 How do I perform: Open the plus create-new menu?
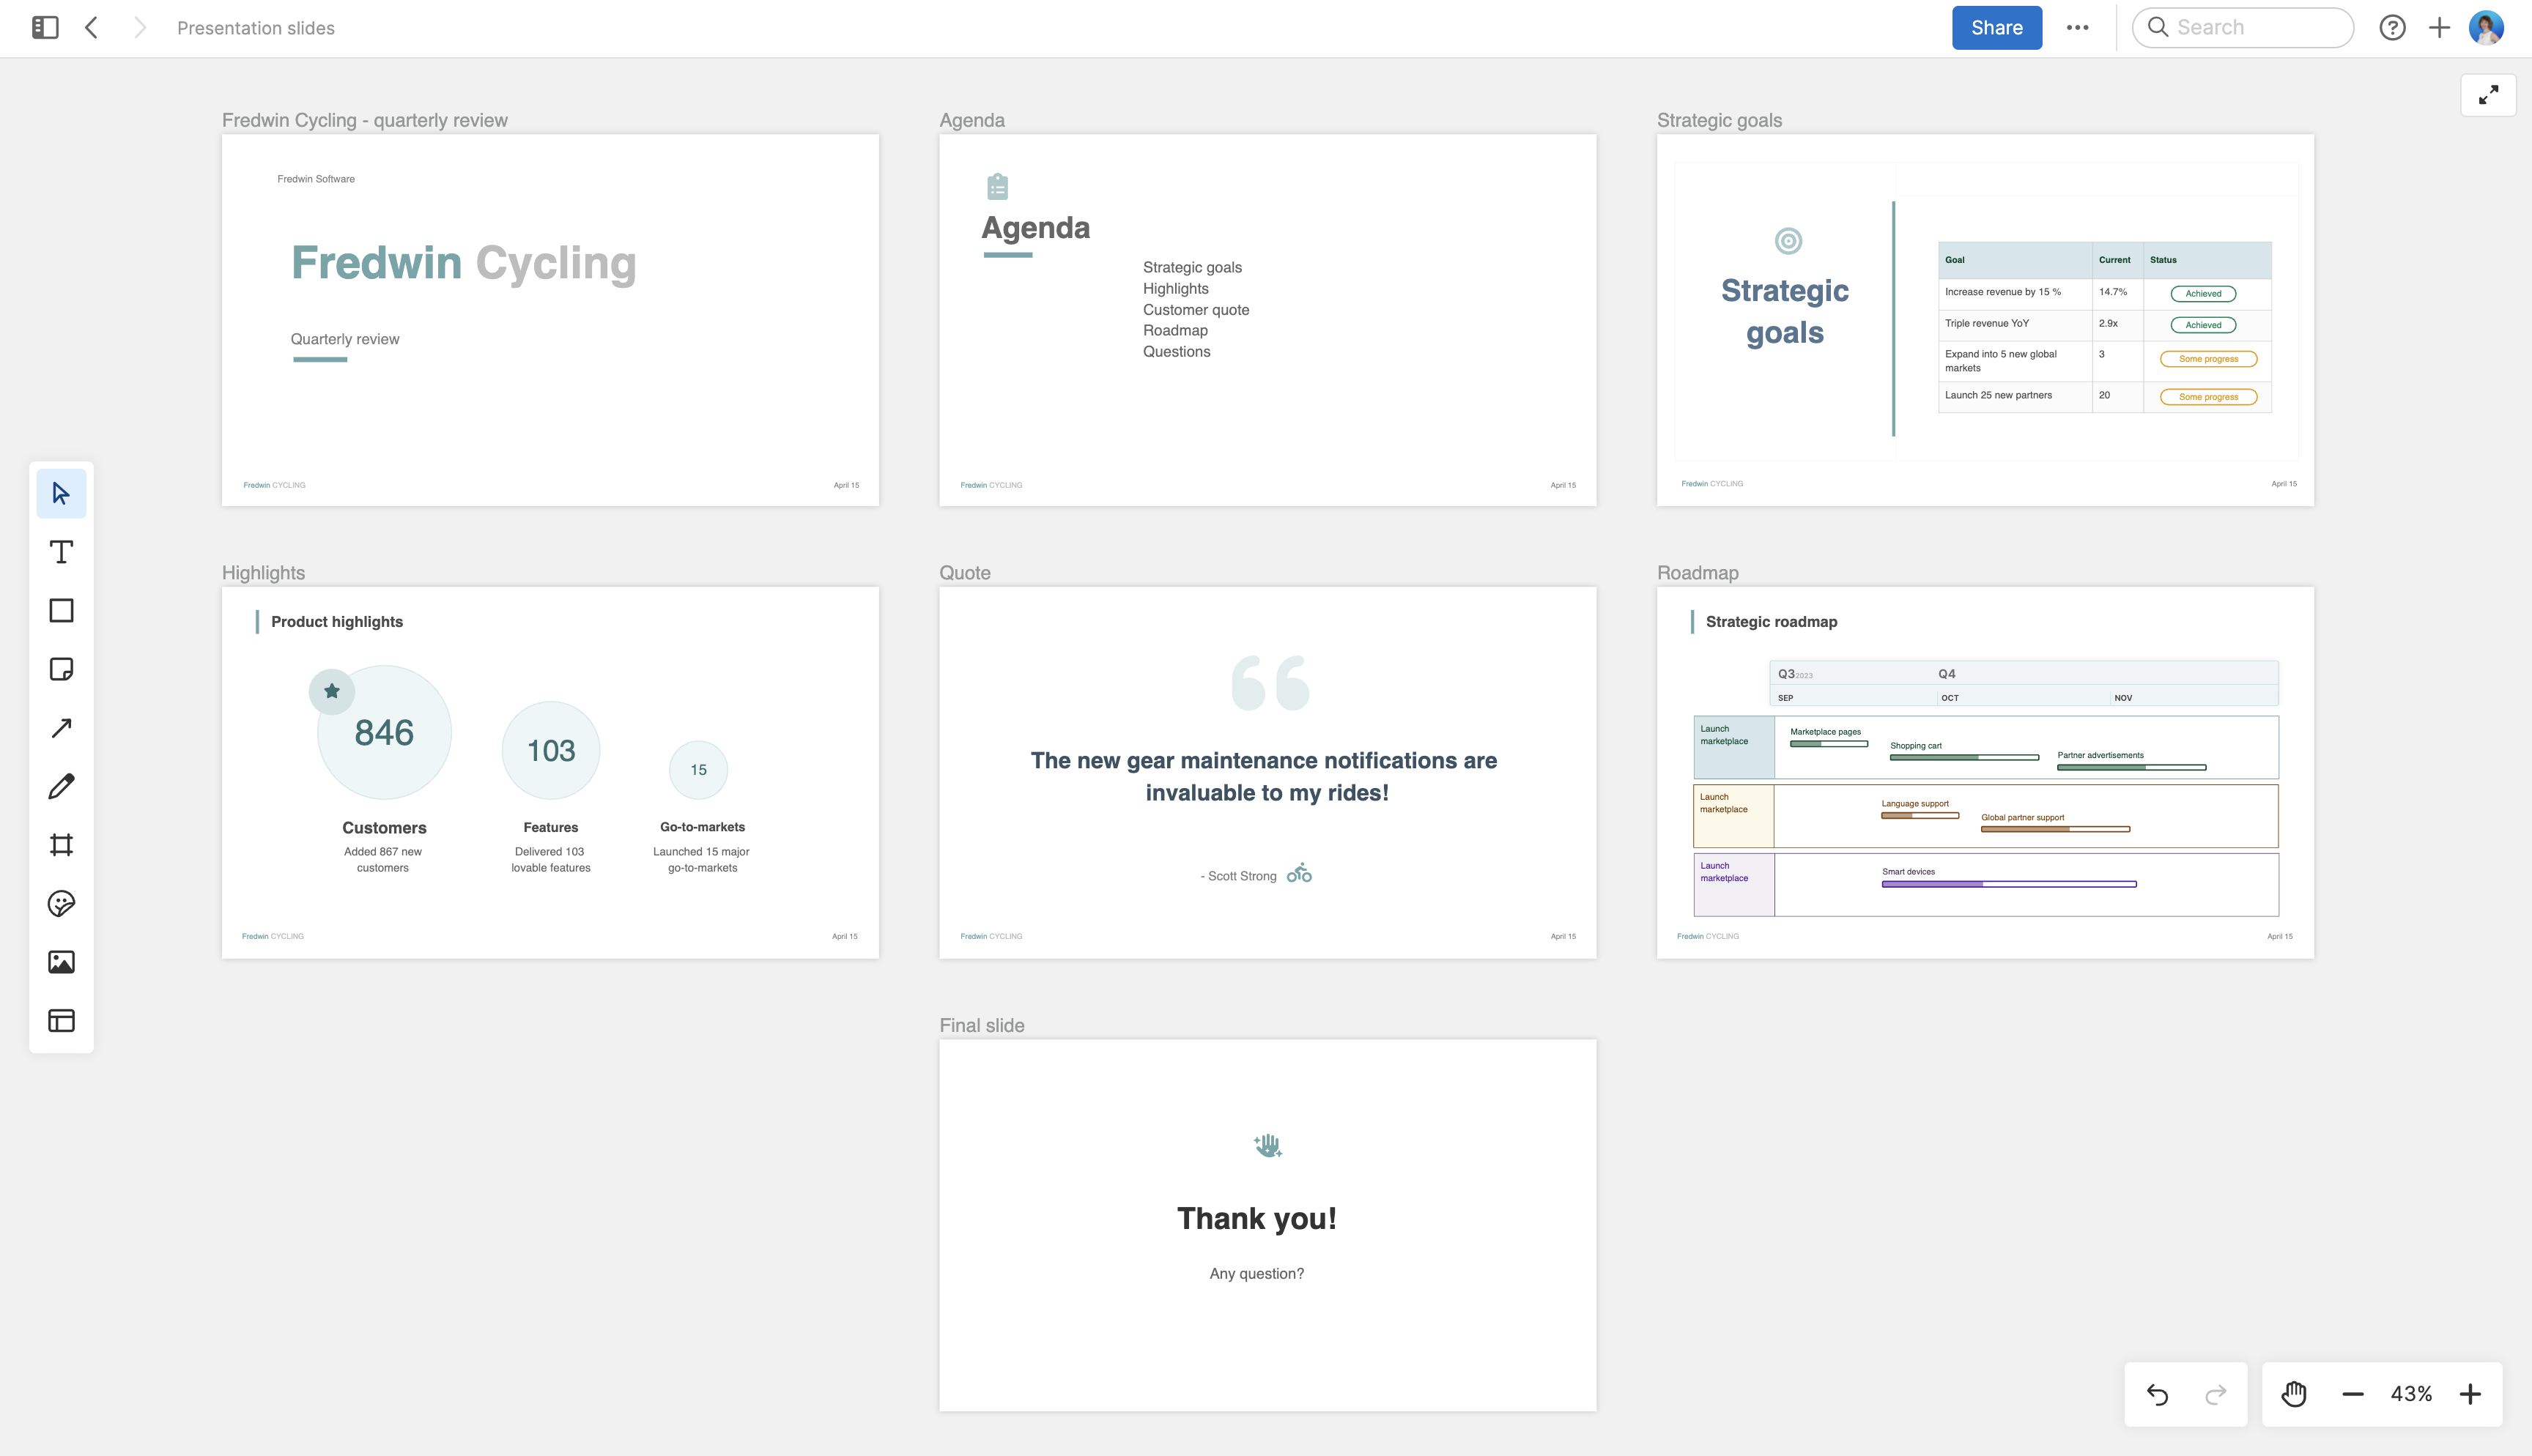pyautogui.click(x=2439, y=28)
